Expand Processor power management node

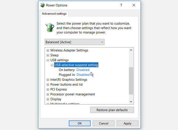tap(48, 94)
